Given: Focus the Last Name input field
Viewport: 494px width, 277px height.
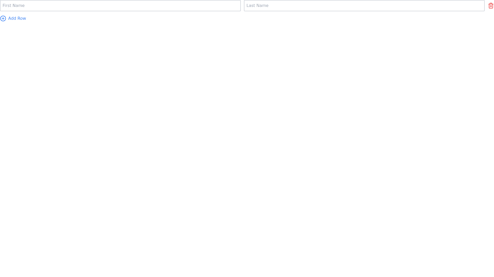Looking at the screenshot, I should click(x=364, y=6).
